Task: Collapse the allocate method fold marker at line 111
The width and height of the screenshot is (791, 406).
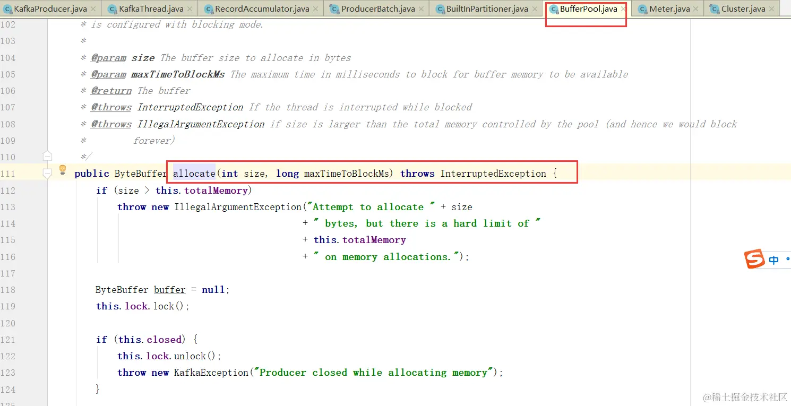Action: tap(47, 173)
